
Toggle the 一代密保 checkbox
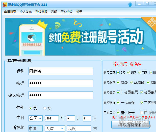click(118, 103)
